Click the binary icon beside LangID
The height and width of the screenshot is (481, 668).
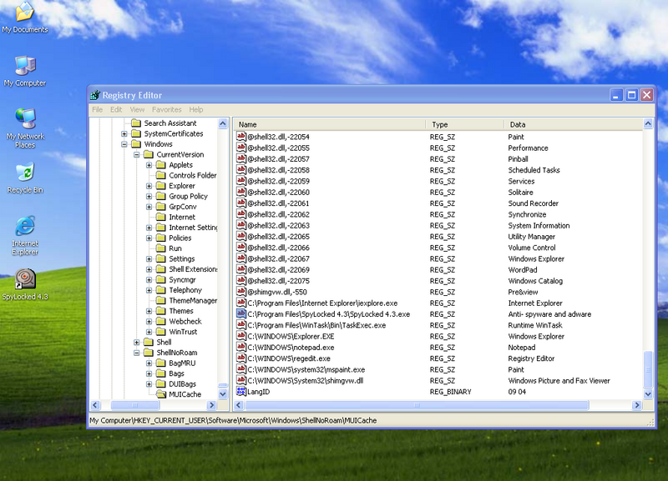(241, 391)
